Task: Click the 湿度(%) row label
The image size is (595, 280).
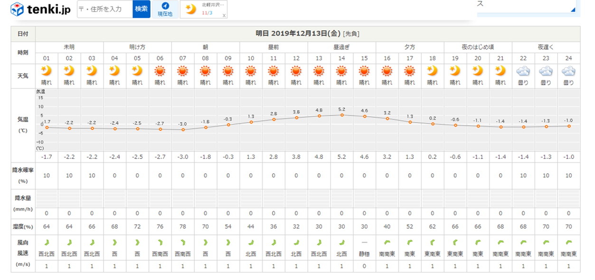Action: coord(23,226)
